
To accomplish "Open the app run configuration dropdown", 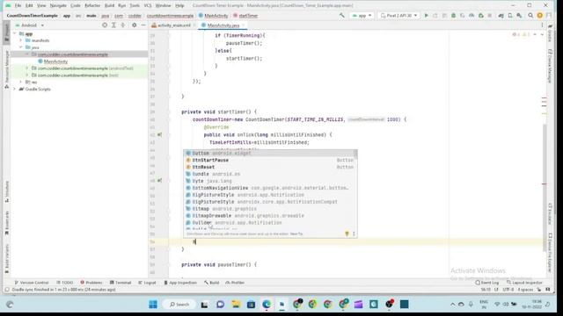I will (362, 16).
